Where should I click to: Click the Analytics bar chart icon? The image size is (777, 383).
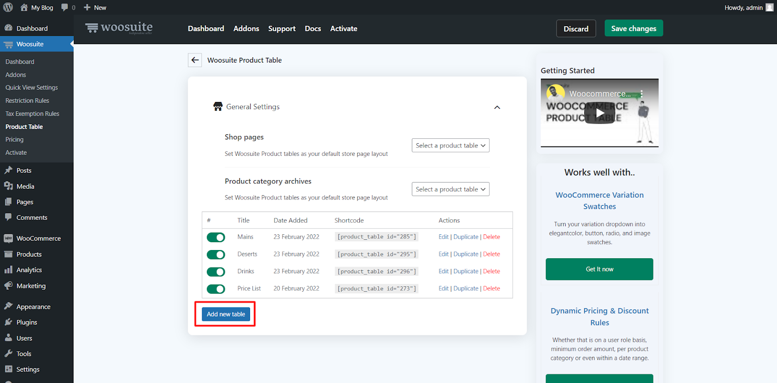[x=8, y=270]
